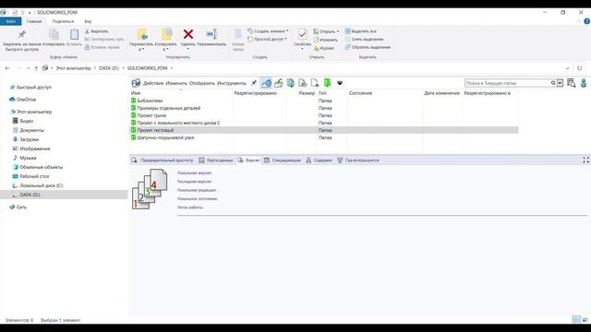
Task: Click the PDM search field
Action: coord(507,83)
